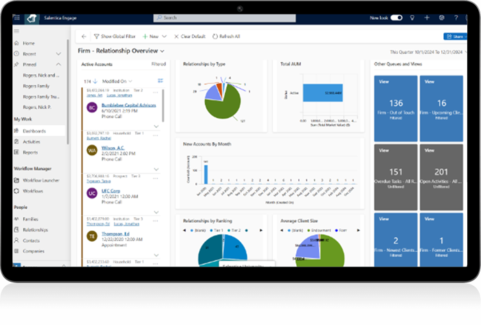The height and width of the screenshot is (325, 481).
Task: Open the Firm - Relationship Overview dropdown
Action: 162,51
